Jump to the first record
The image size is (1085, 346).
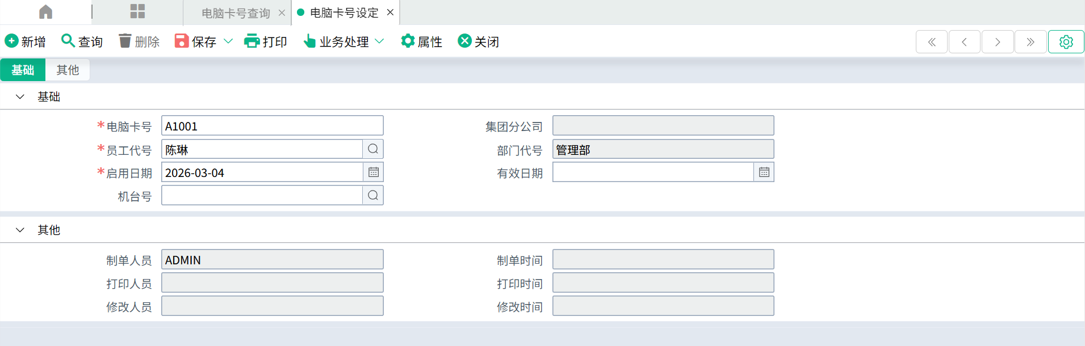[931, 42]
